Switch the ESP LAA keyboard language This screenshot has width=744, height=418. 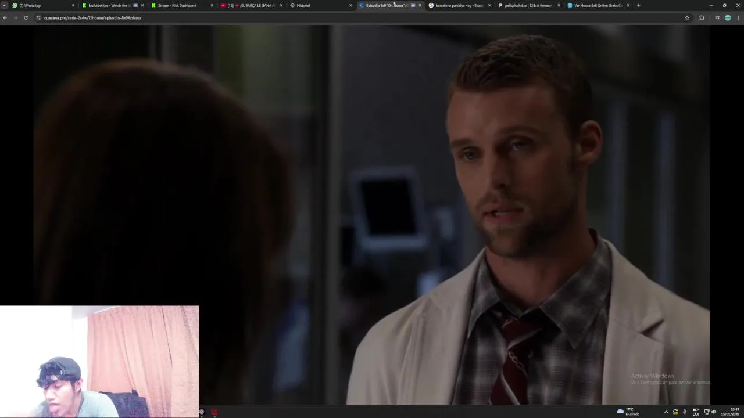click(x=696, y=412)
